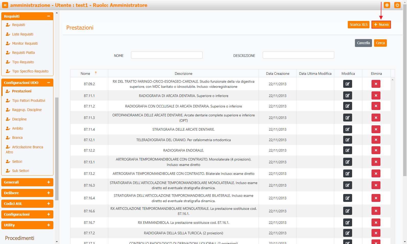Click the Nuova button
407x244 pixels.
(381, 25)
